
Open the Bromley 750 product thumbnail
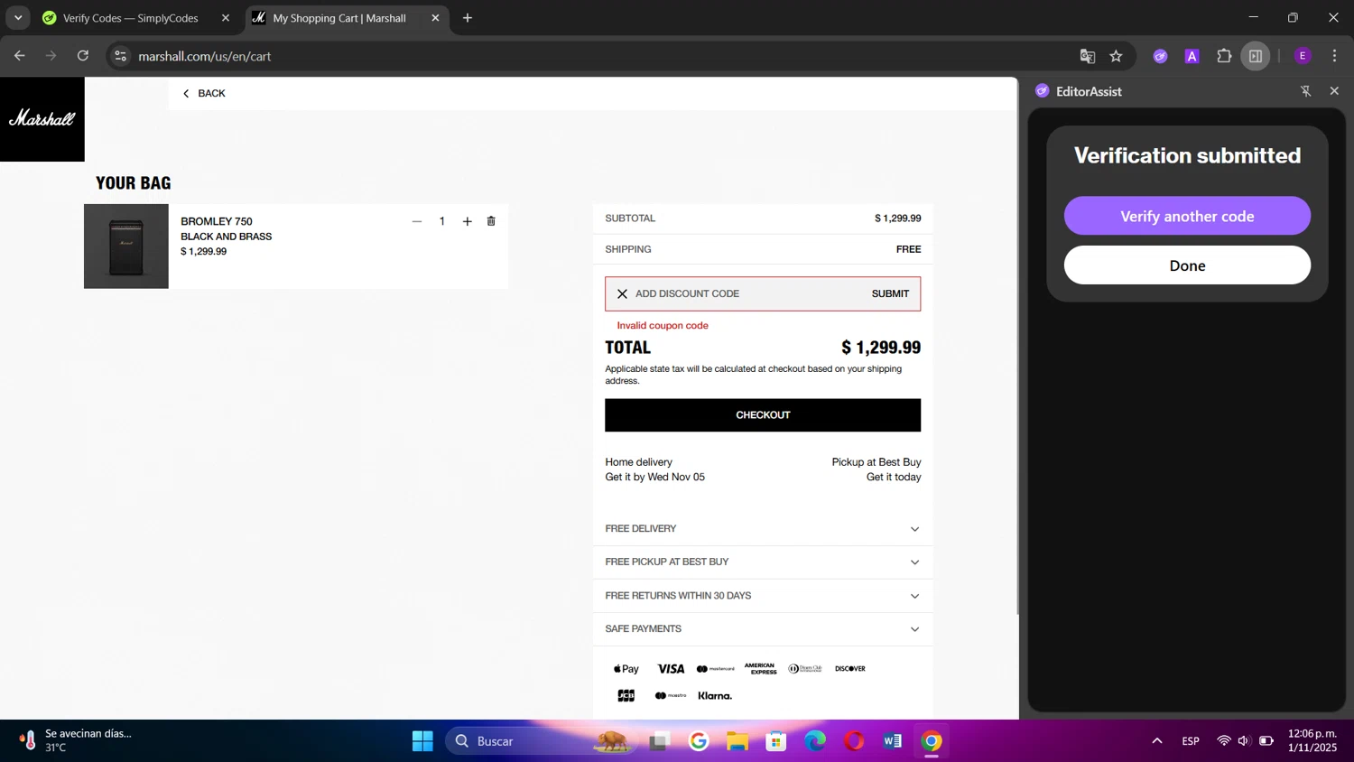[126, 246]
